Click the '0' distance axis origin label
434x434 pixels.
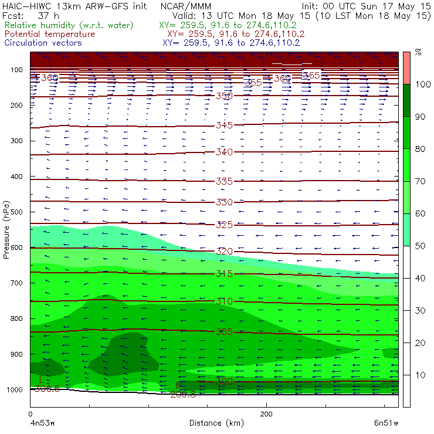tap(30, 414)
